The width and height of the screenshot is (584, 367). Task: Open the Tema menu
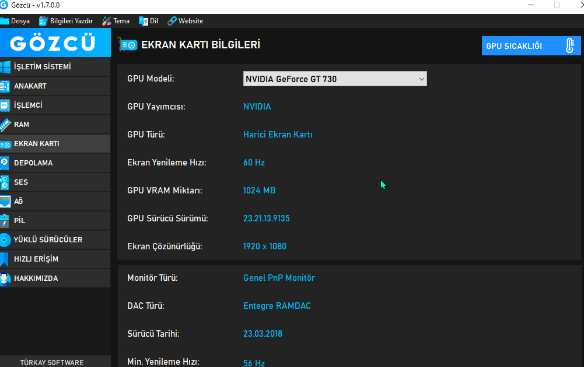coord(116,21)
